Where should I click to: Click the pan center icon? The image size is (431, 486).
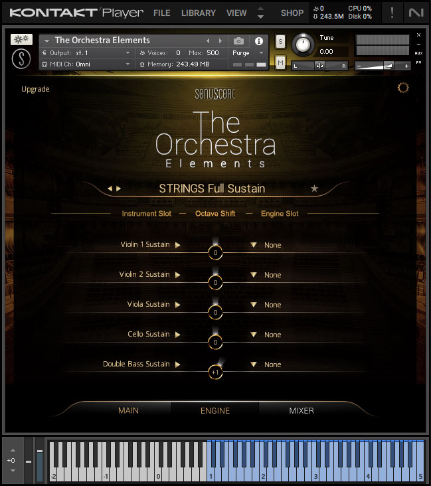pyautogui.click(x=319, y=66)
